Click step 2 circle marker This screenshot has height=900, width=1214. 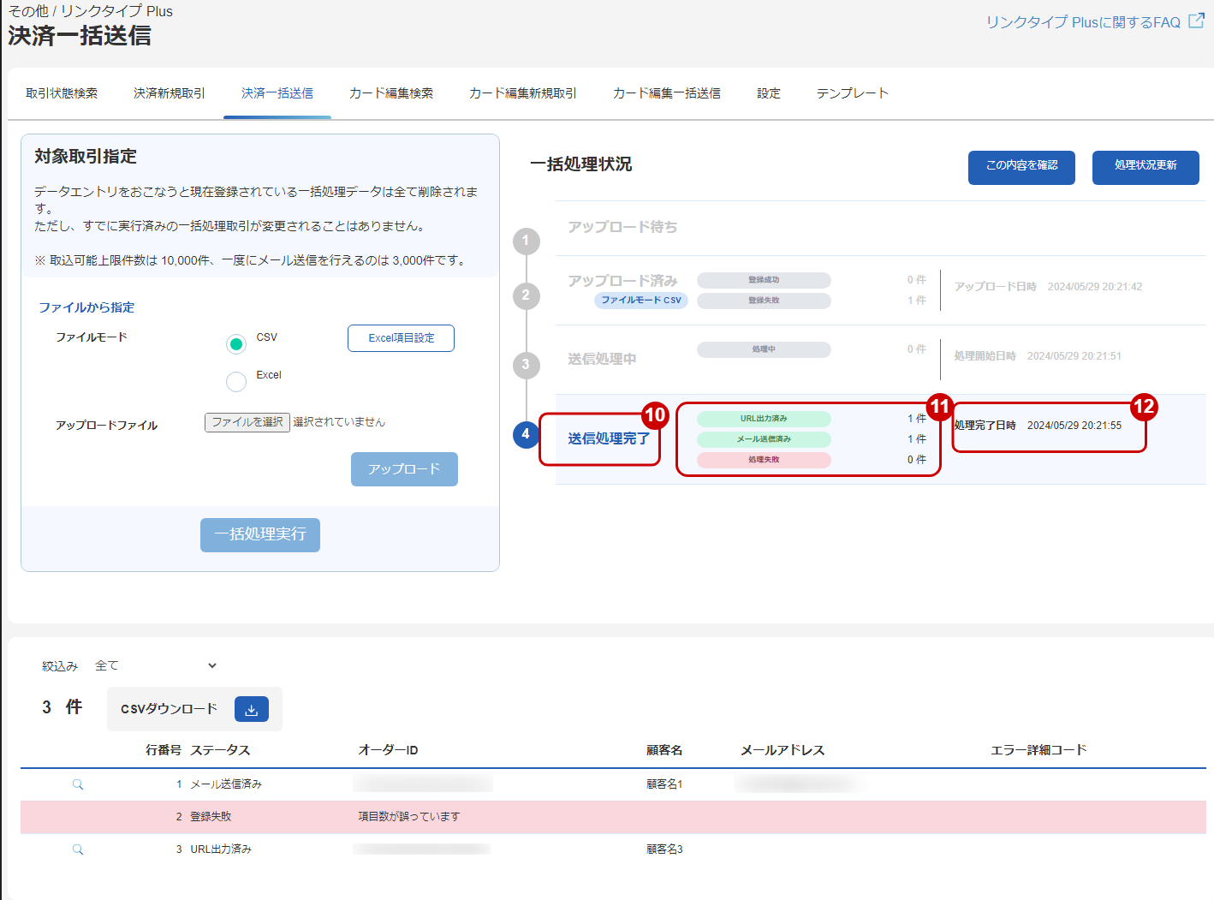point(526,295)
